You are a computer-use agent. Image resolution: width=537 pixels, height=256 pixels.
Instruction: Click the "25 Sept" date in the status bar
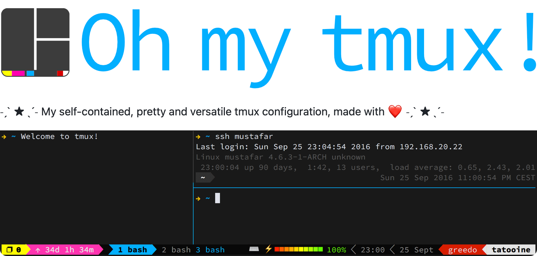[x=416, y=250]
